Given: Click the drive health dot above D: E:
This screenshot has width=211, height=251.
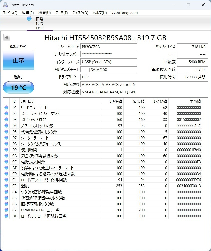Looking at the screenshot, I should coord(29,18).
